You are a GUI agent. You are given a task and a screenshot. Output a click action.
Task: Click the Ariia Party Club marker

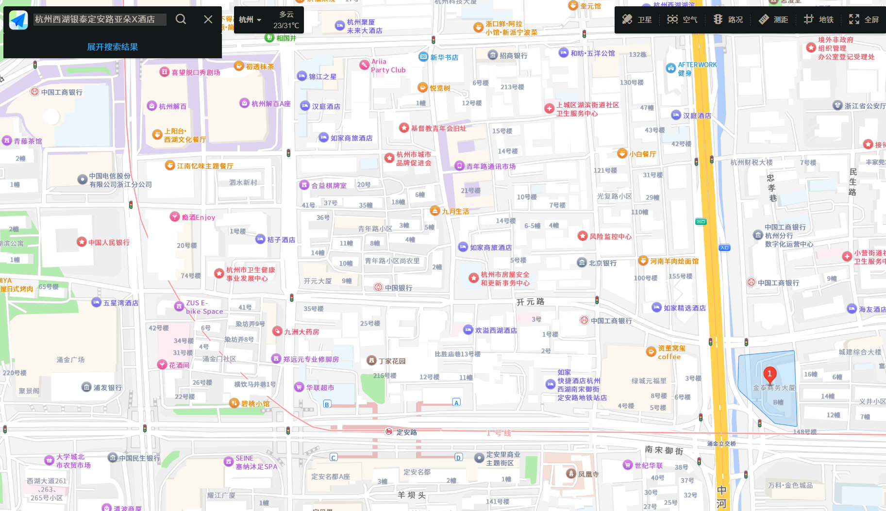coord(364,65)
